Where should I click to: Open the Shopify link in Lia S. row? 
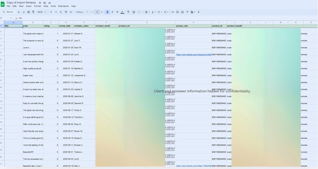194,55
